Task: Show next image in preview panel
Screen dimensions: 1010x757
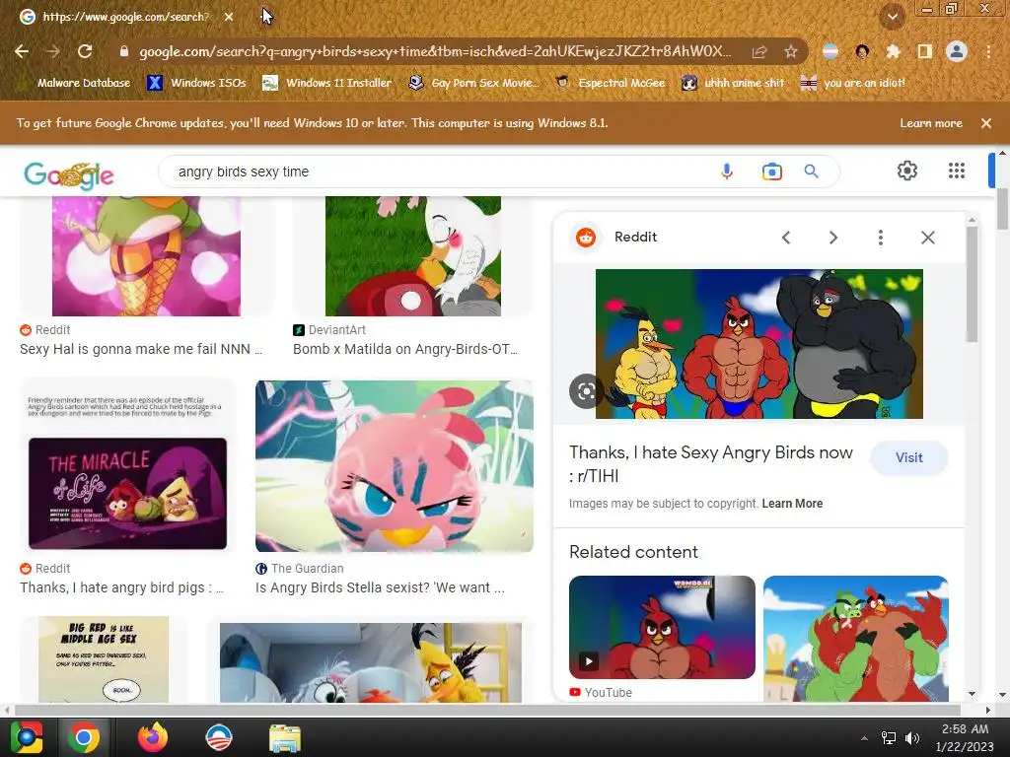Action: 832,238
